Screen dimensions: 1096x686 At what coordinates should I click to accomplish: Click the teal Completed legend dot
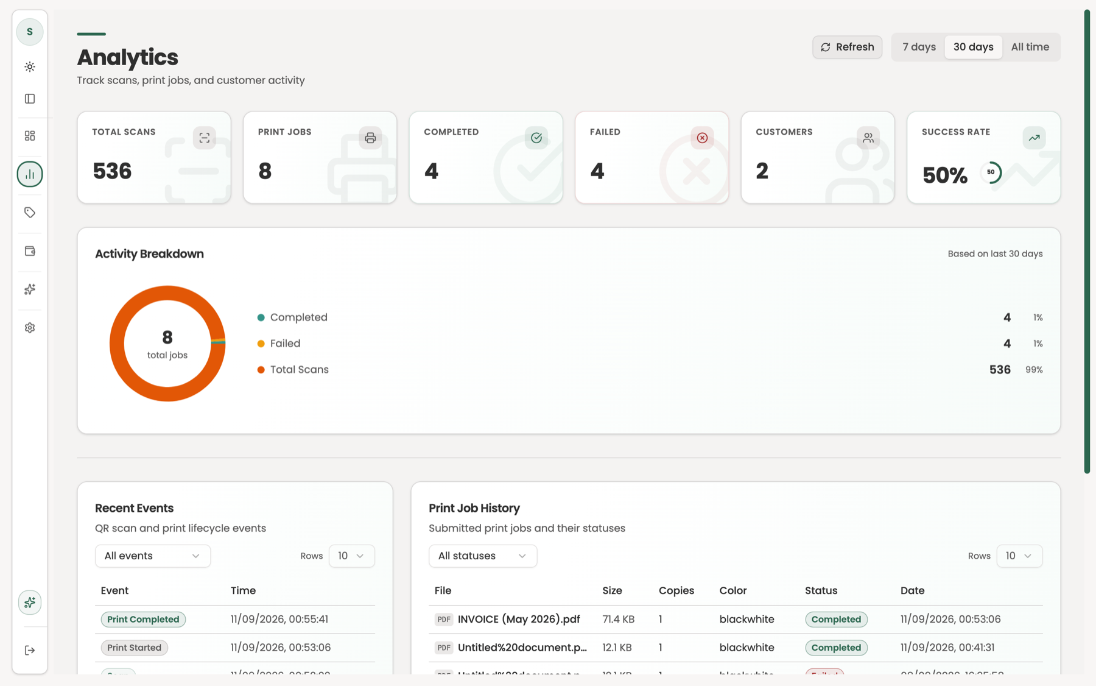[x=261, y=317]
